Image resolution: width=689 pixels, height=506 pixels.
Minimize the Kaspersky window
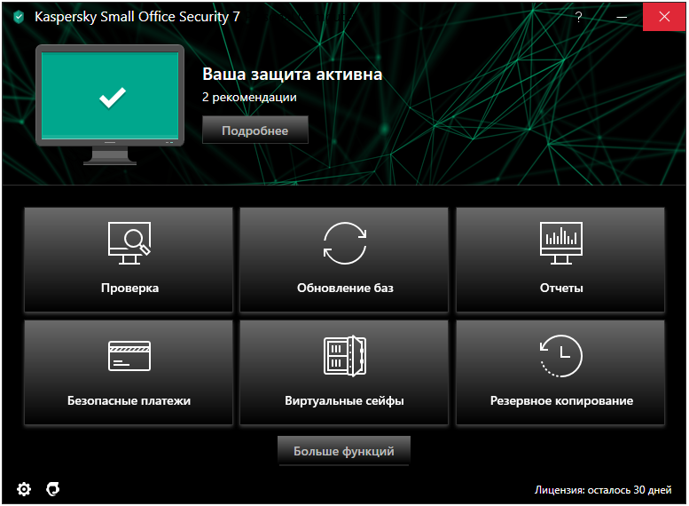pos(622,17)
